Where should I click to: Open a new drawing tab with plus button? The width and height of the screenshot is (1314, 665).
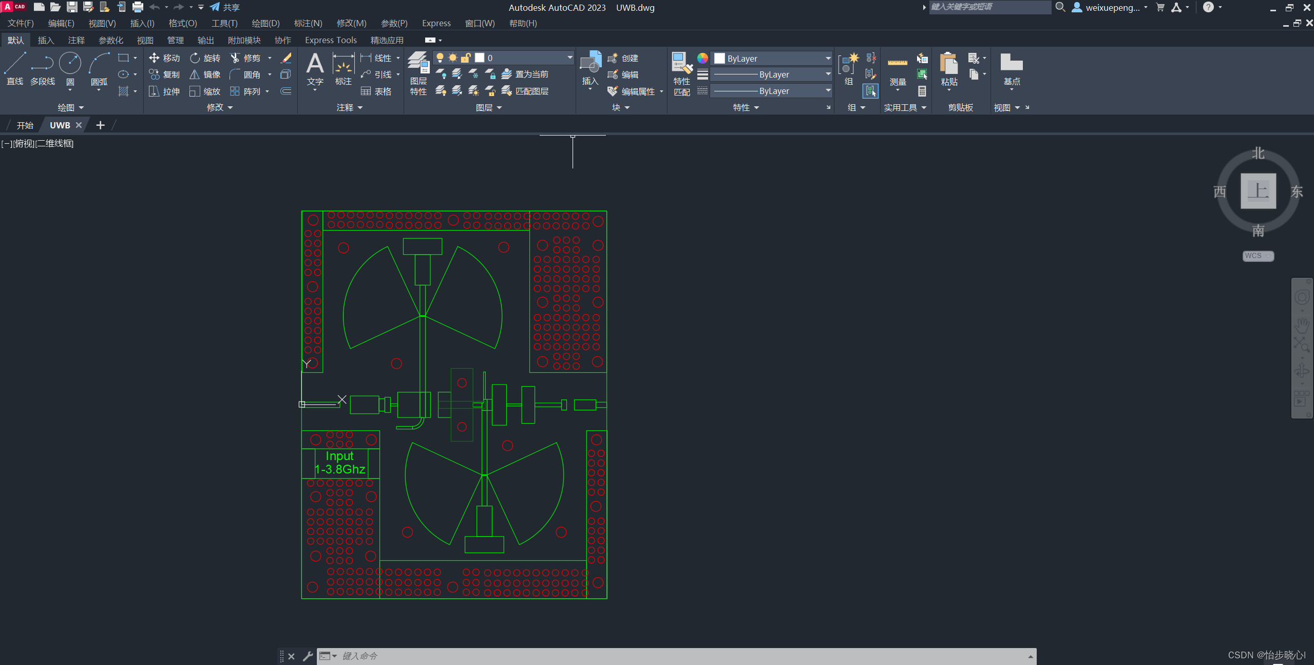(x=100, y=125)
